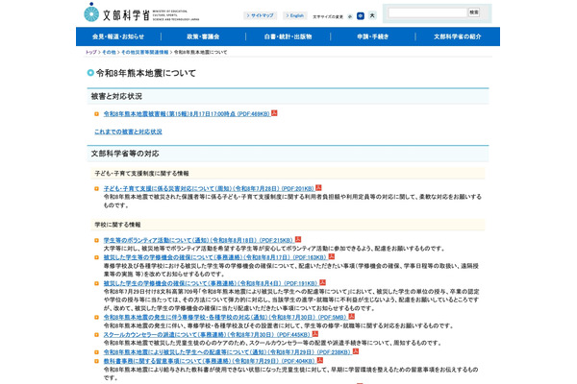Open 被災した学生への配慮等について(通知) link
The width and height of the screenshot is (577, 384).
point(227,352)
